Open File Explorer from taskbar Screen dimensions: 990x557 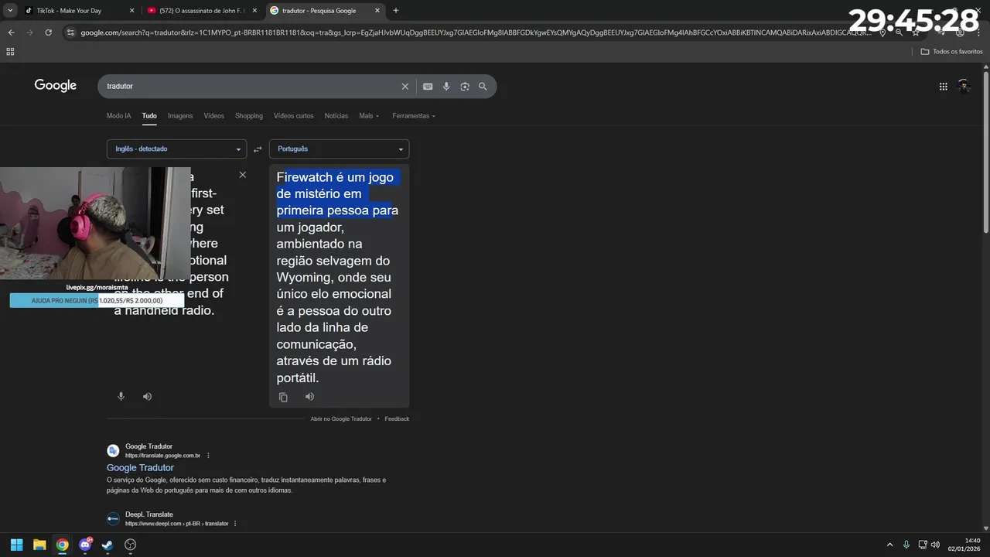tap(39, 545)
